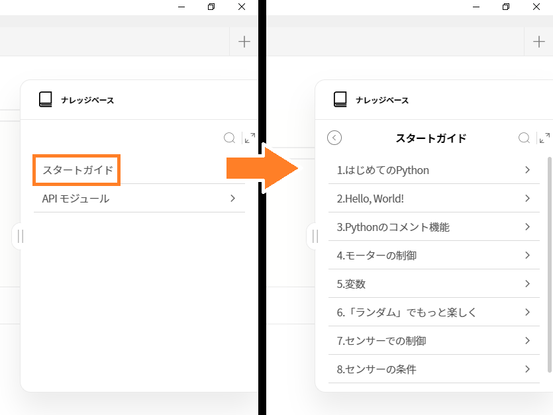This screenshot has height=415, width=553.
Task: Open the API モジュール entry
Action: 139,199
